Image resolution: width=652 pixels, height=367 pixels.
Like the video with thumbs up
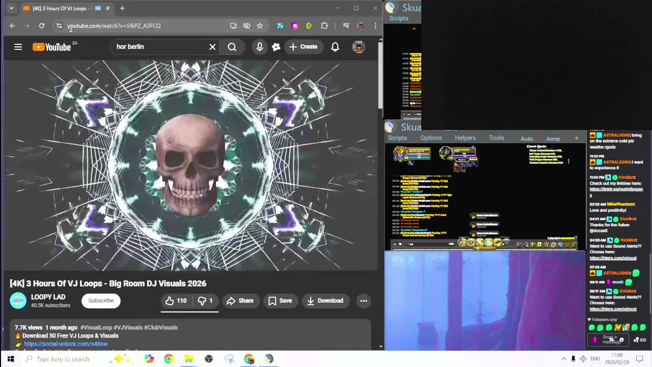pos(176,301)
